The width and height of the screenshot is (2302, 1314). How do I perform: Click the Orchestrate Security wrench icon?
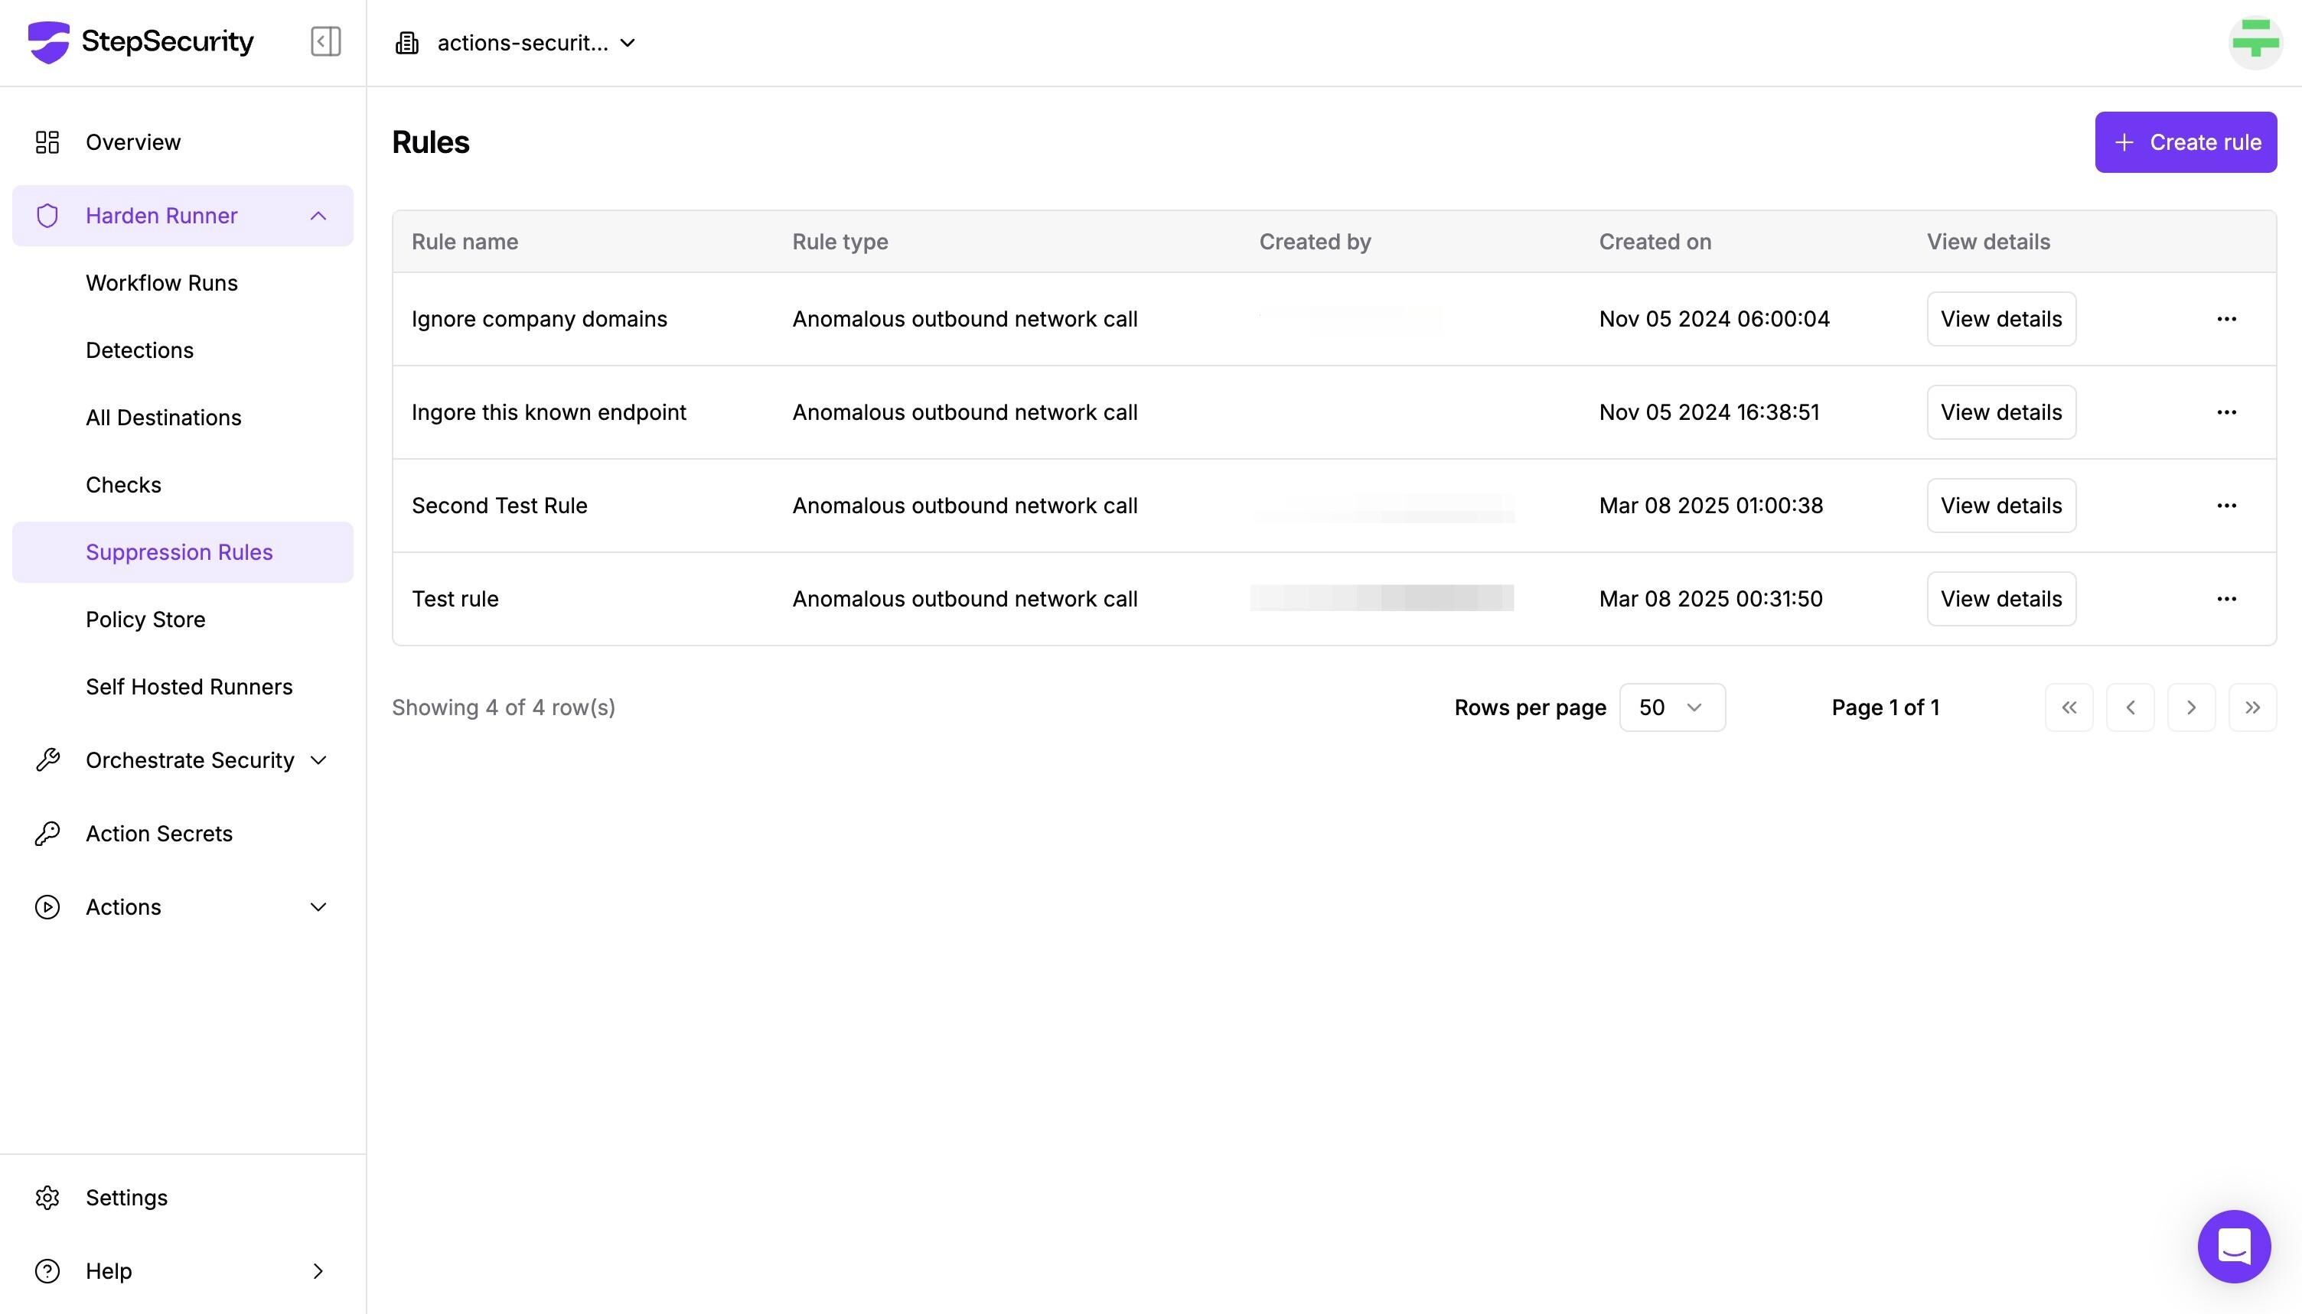[x=47, y=760]
